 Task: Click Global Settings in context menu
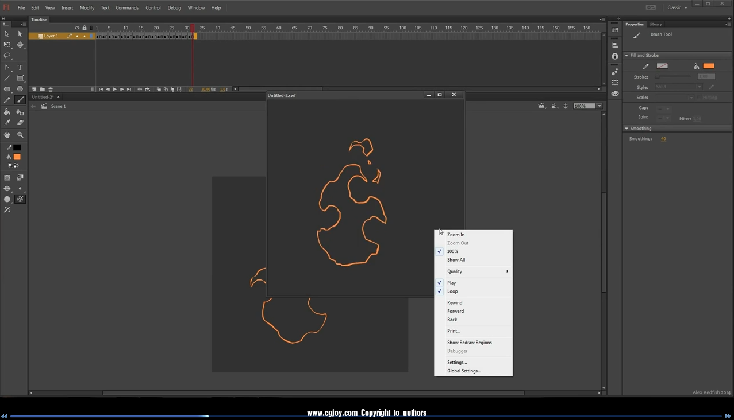(473, 371)
